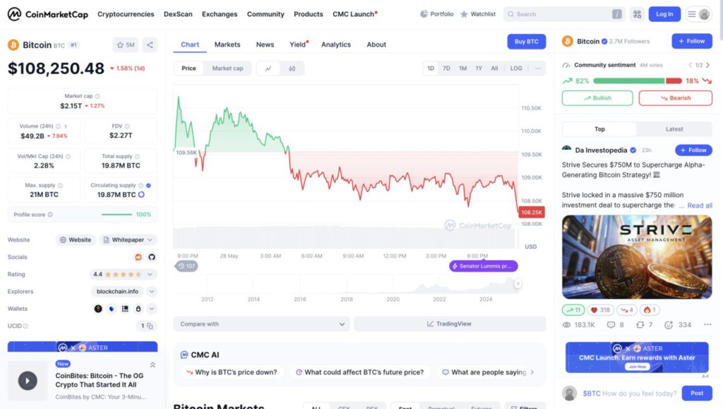723x409 pixels.
Task: Expand the Explorers list chevron
Action: point(152,291)
